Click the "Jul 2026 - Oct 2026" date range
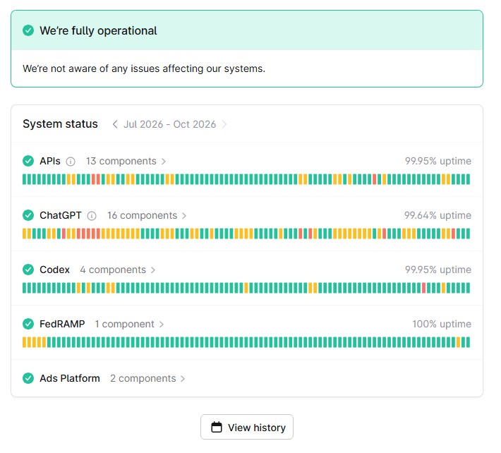This screenshot has width=501, height=453. click(169, 124)
